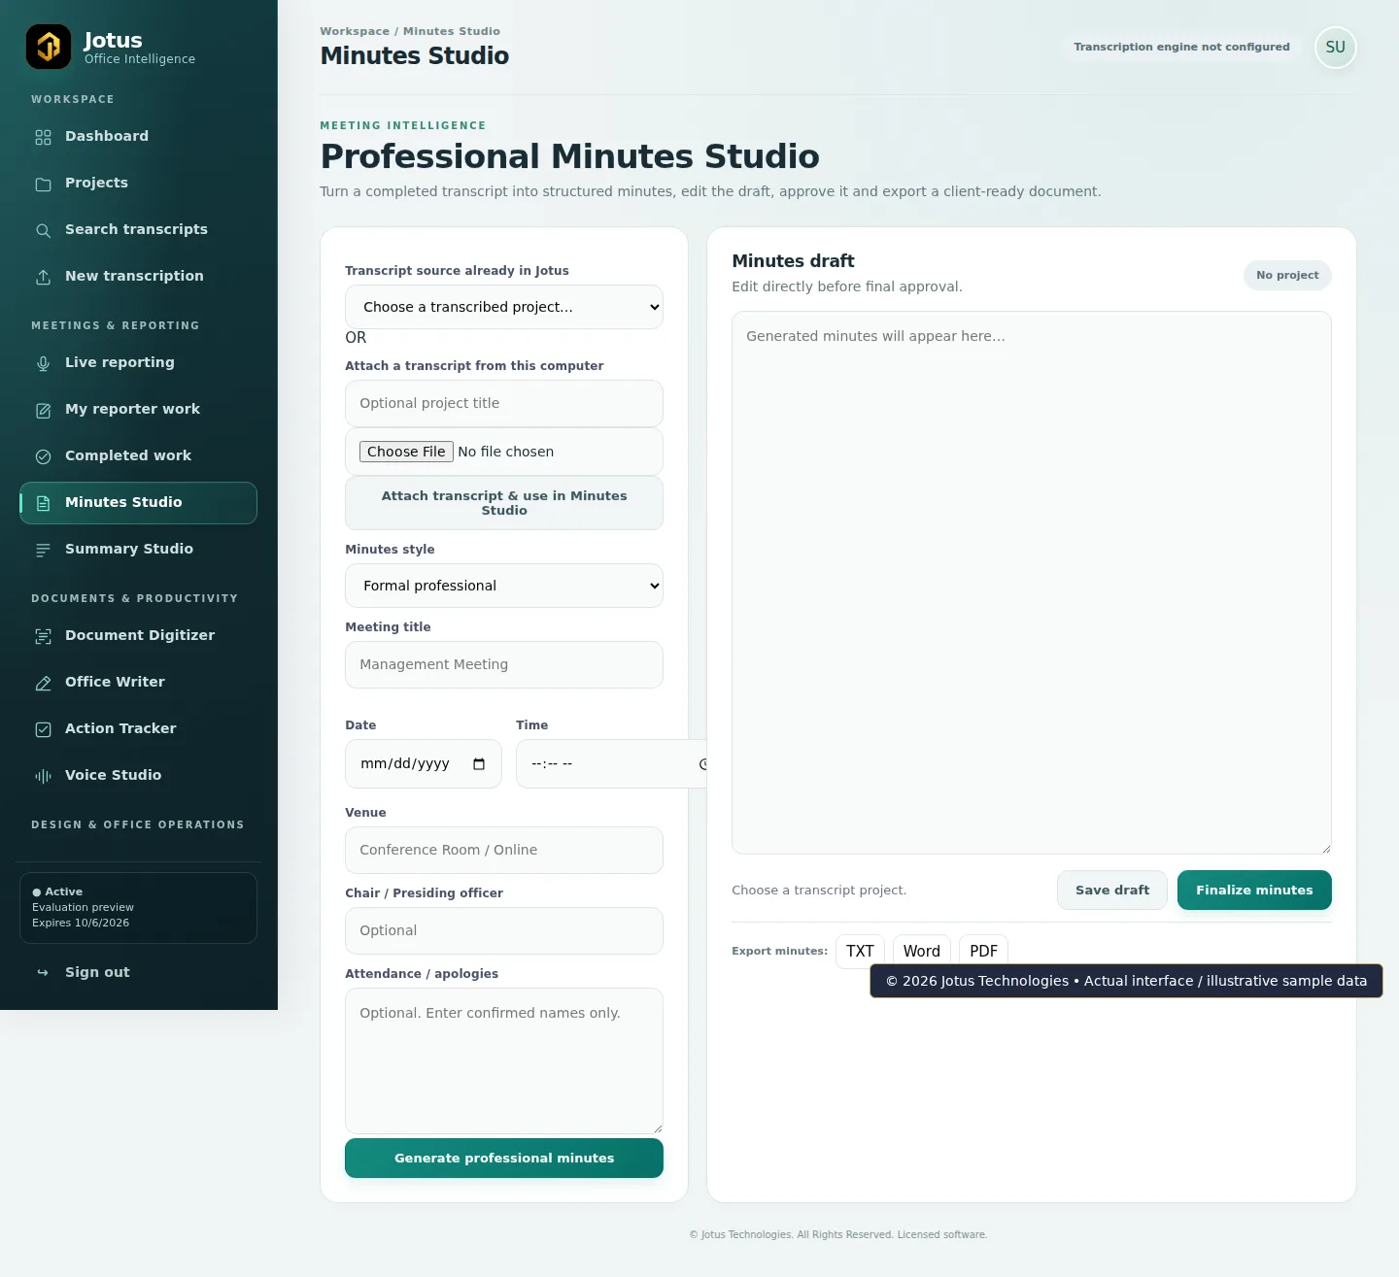The height and width of the screenshot is (1277, 1399).
Task: Click the Finalize minutes button
Action: [x=1254, y=891]
